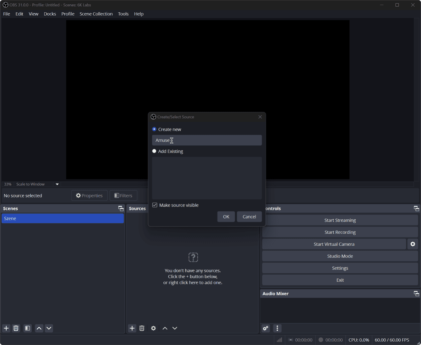Open source properties gear icon in Sources toolbar
The image size is (421, 345).
(x=153, y=328)
